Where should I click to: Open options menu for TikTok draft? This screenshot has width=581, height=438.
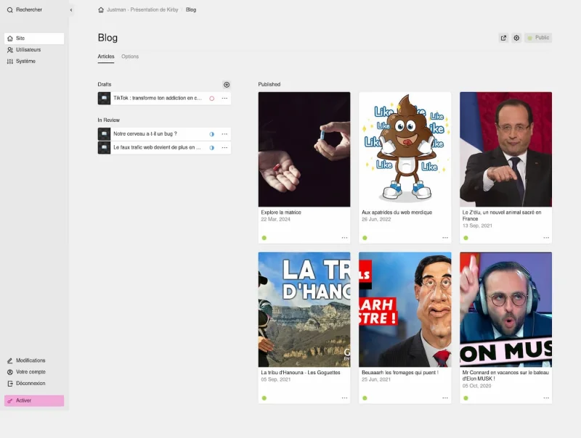(224, 99)
